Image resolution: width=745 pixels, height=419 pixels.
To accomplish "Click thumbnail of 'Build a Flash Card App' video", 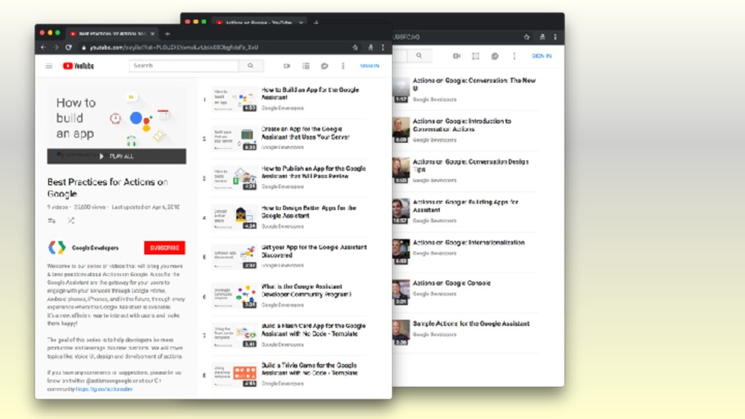I will point(234,335).
